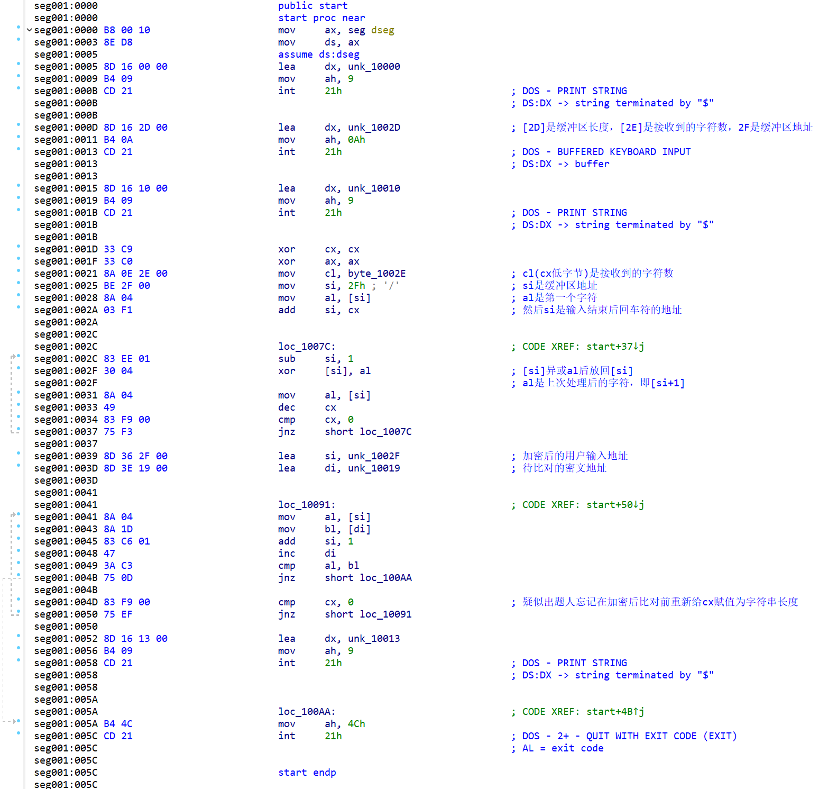Click breakpoint dot beside mov ds, ax line
Viewport: 828px width, 789px height.
(x=19, y=39)
